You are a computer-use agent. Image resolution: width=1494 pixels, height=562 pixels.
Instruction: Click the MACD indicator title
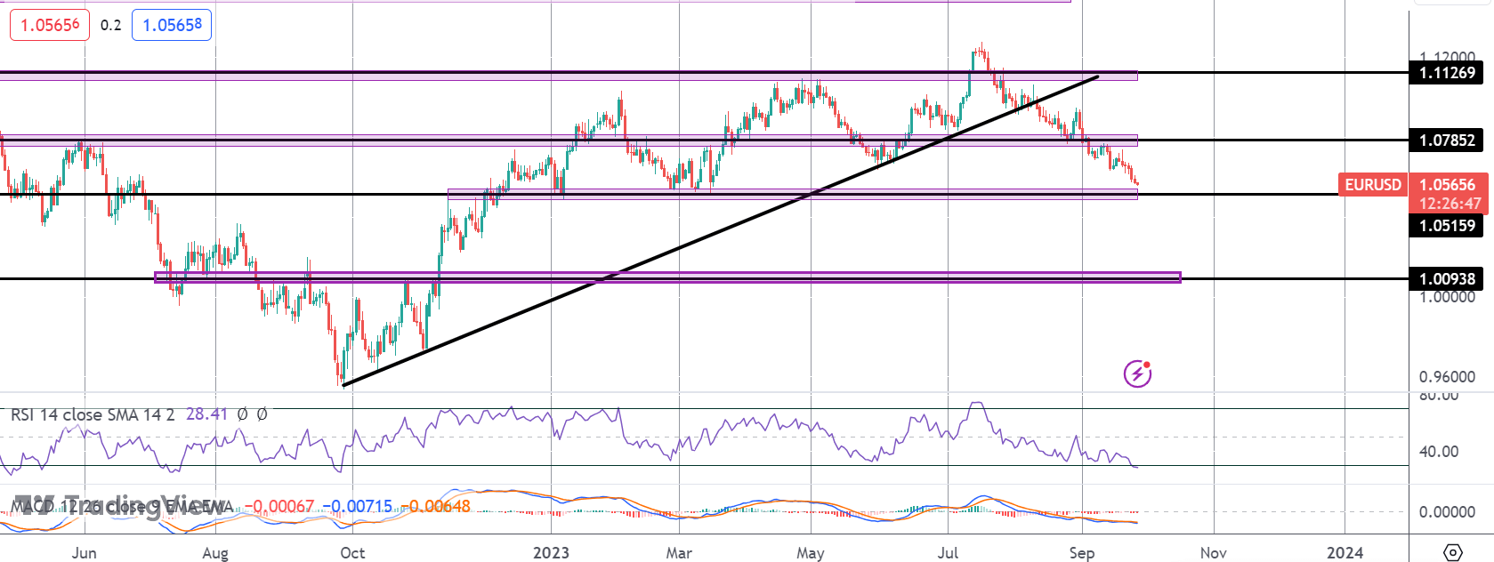point(122,506)
